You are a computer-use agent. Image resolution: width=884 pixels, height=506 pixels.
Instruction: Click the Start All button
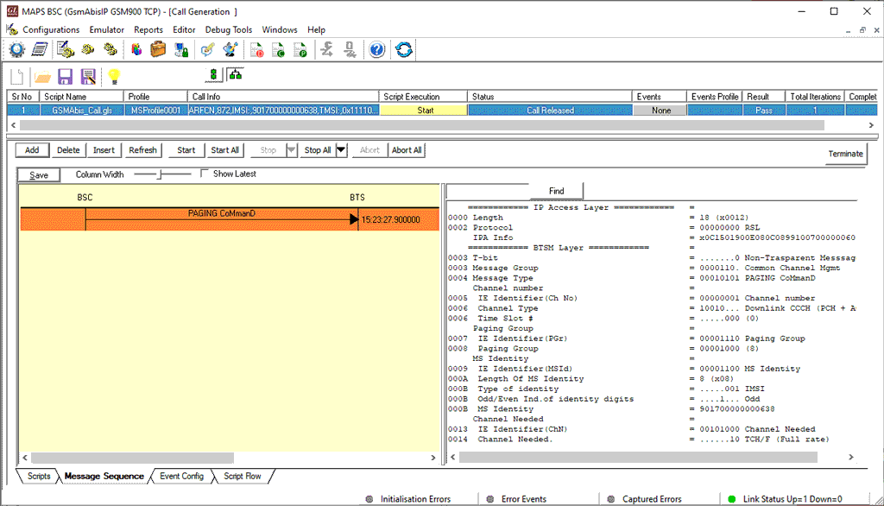225,150
